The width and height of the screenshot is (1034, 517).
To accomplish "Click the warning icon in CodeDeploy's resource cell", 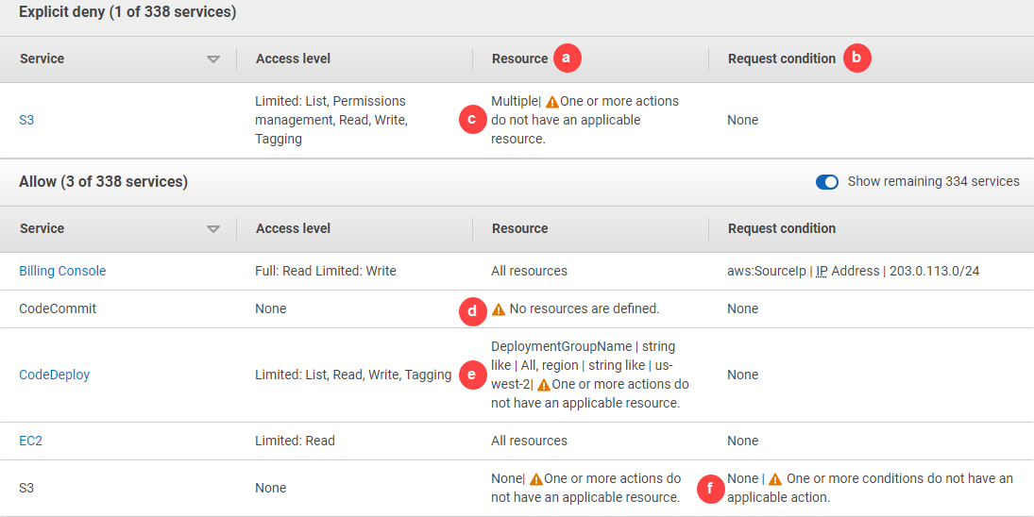I will (543, 385).
